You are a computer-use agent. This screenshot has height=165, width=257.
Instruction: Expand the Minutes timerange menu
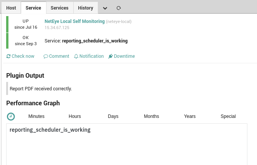[36, 116]
